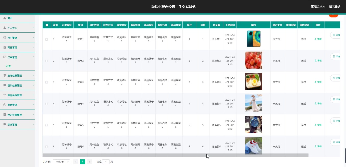Select the 发货信息管理 sidebar icon

click(4, 75)
